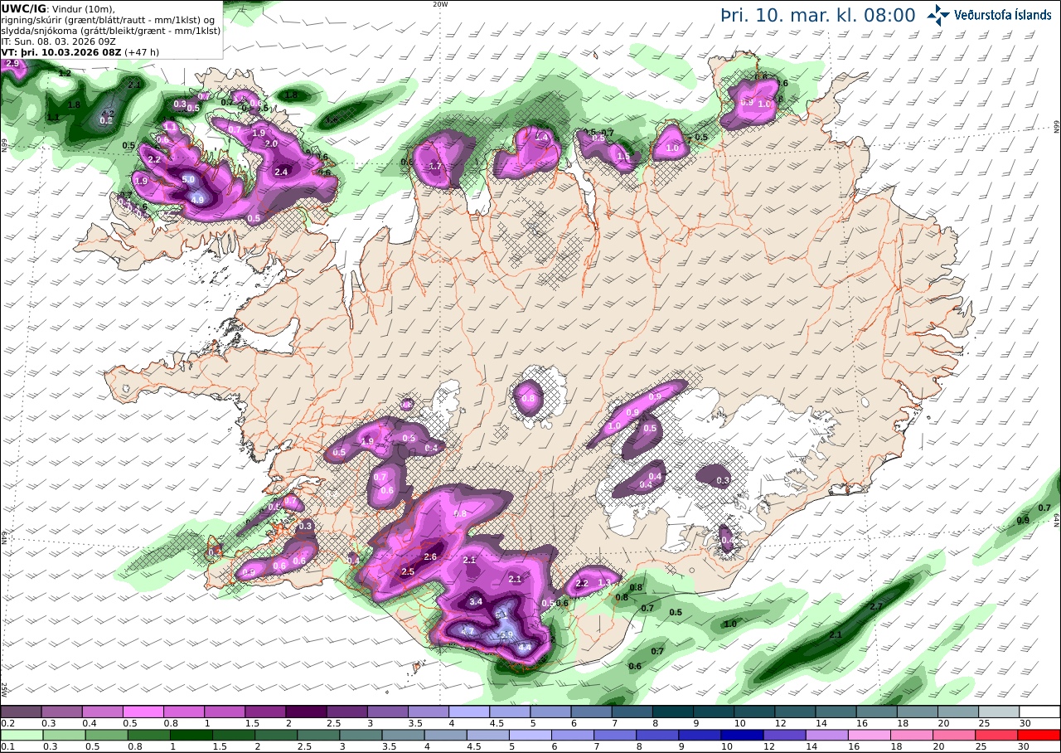
Task: Pick the palest green 0.1–0.3 rain legend swatch
Action: (21, 735)
